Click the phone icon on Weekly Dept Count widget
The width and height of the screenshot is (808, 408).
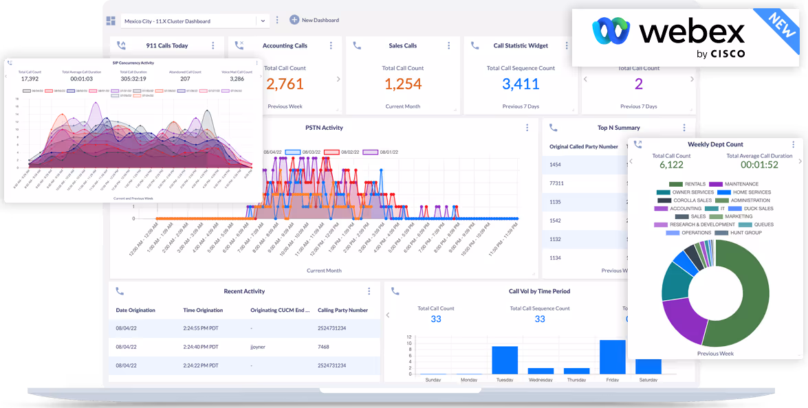(638, 144)
